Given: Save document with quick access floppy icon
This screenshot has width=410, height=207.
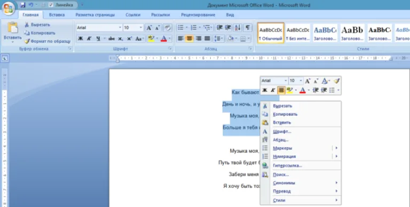Looking at the screenshot, I should coord(22,5).
